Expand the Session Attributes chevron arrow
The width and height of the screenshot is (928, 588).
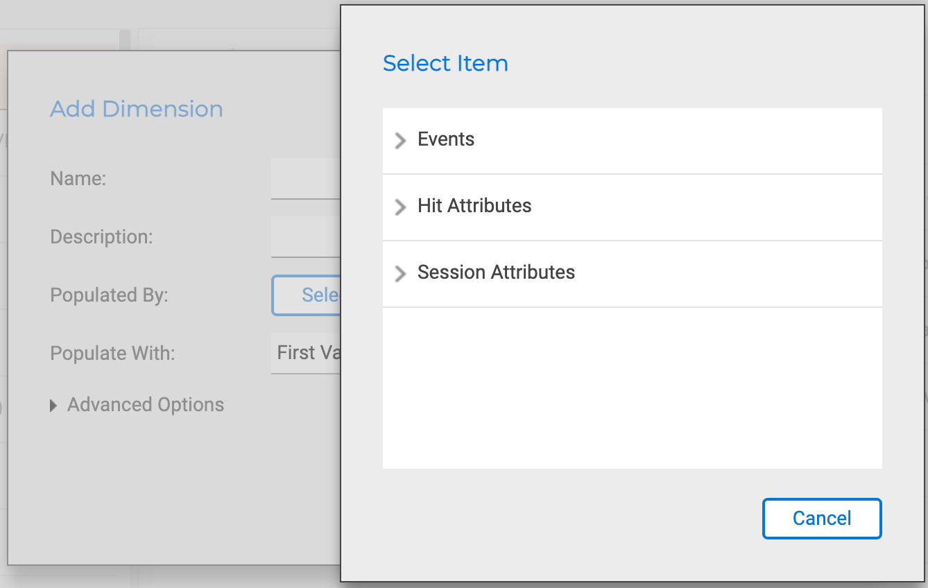tap(400, 273)
